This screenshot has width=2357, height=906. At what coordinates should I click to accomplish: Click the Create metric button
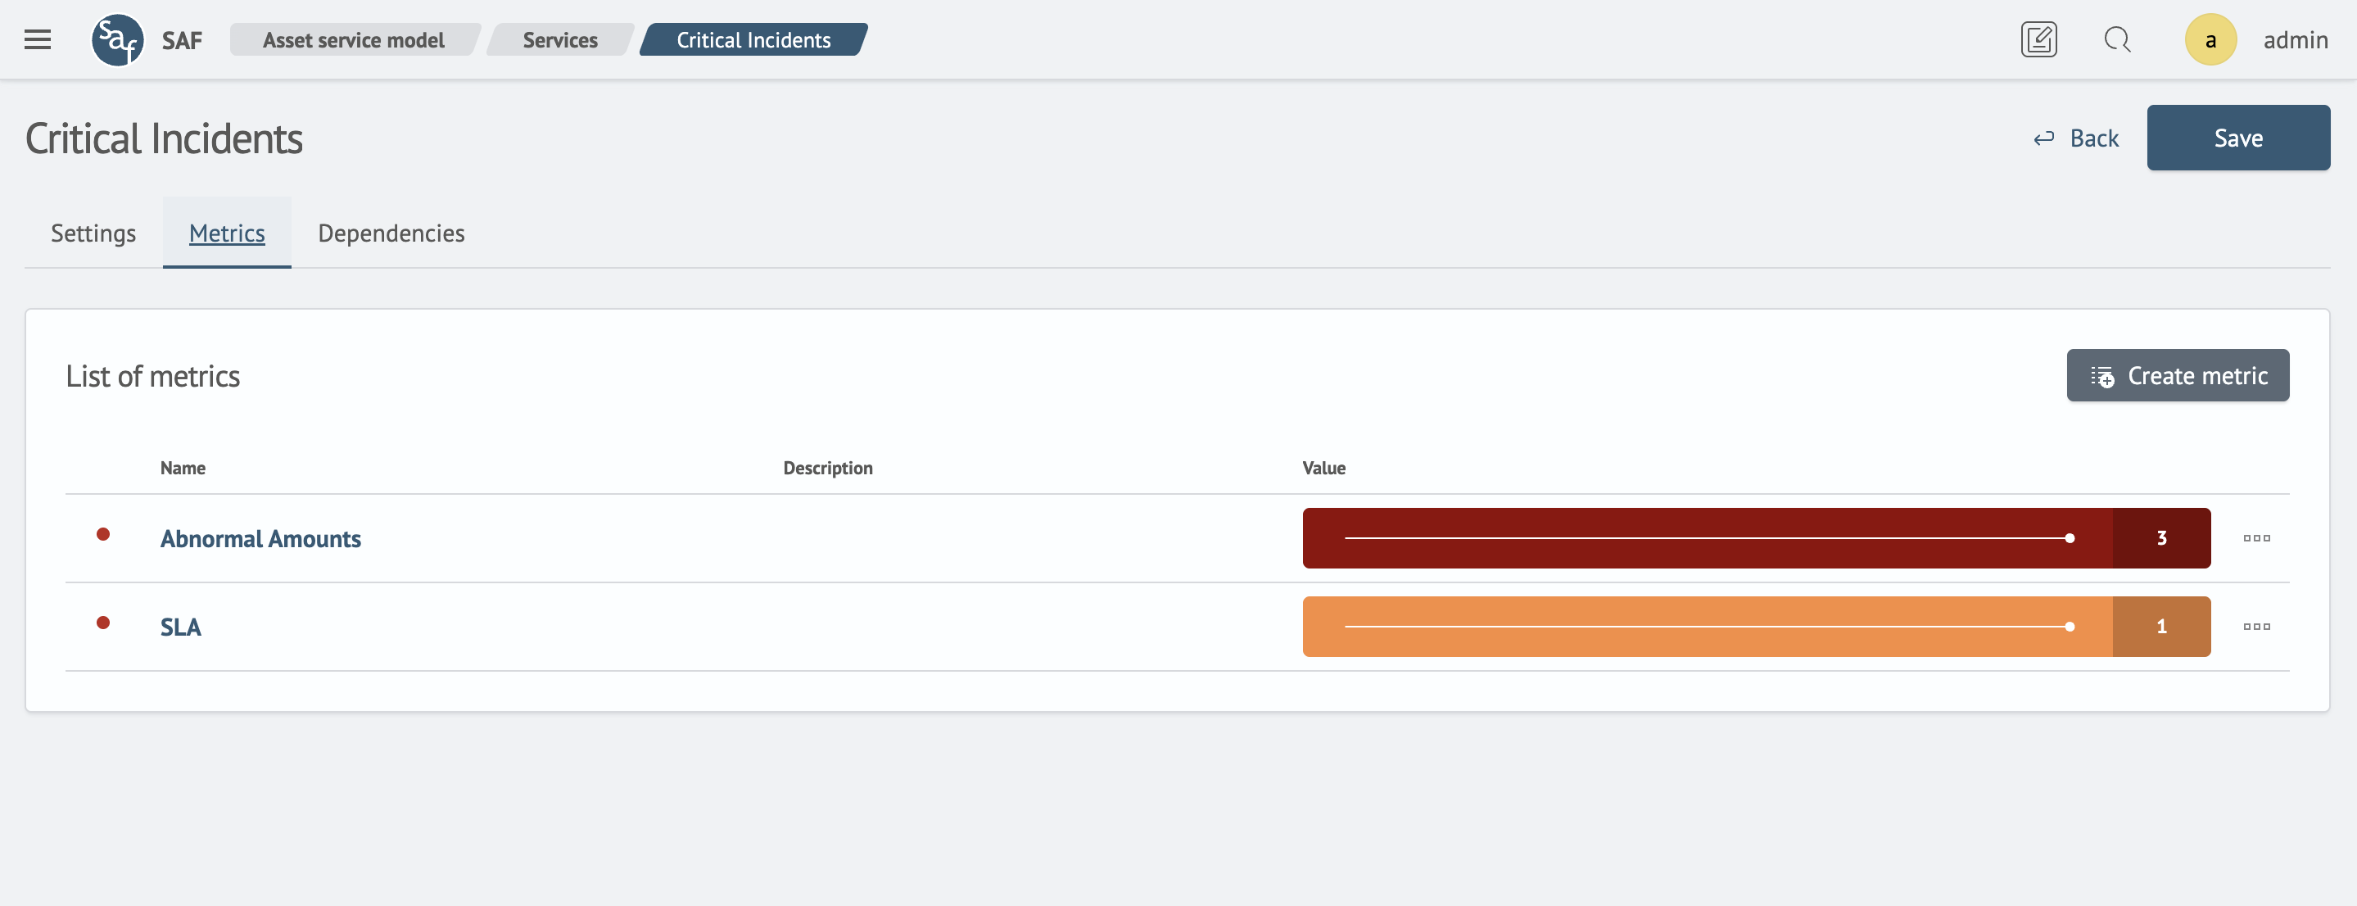[2178, 375]
